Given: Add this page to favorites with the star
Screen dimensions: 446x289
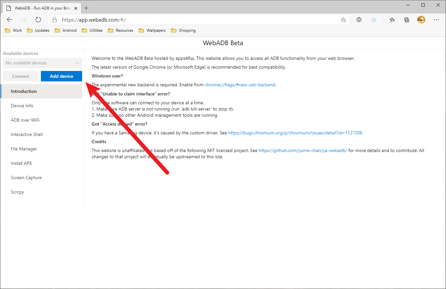Looking at the screenshot, I should (343, 20).
